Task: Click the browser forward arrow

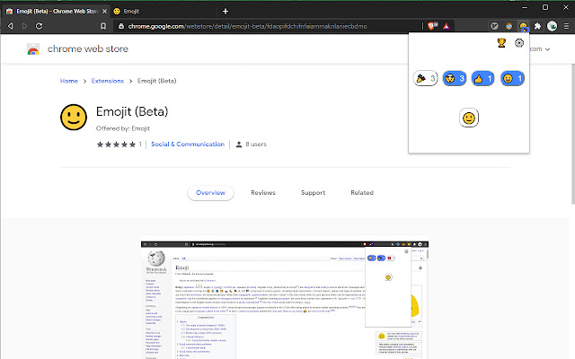Action: 24,26
